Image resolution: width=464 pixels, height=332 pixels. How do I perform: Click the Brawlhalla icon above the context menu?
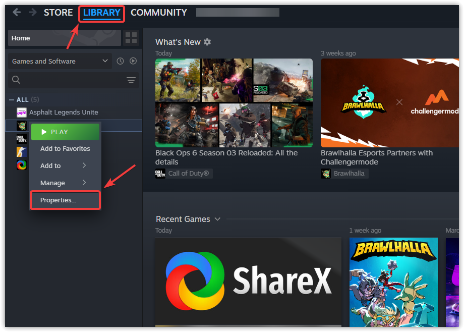21,127
